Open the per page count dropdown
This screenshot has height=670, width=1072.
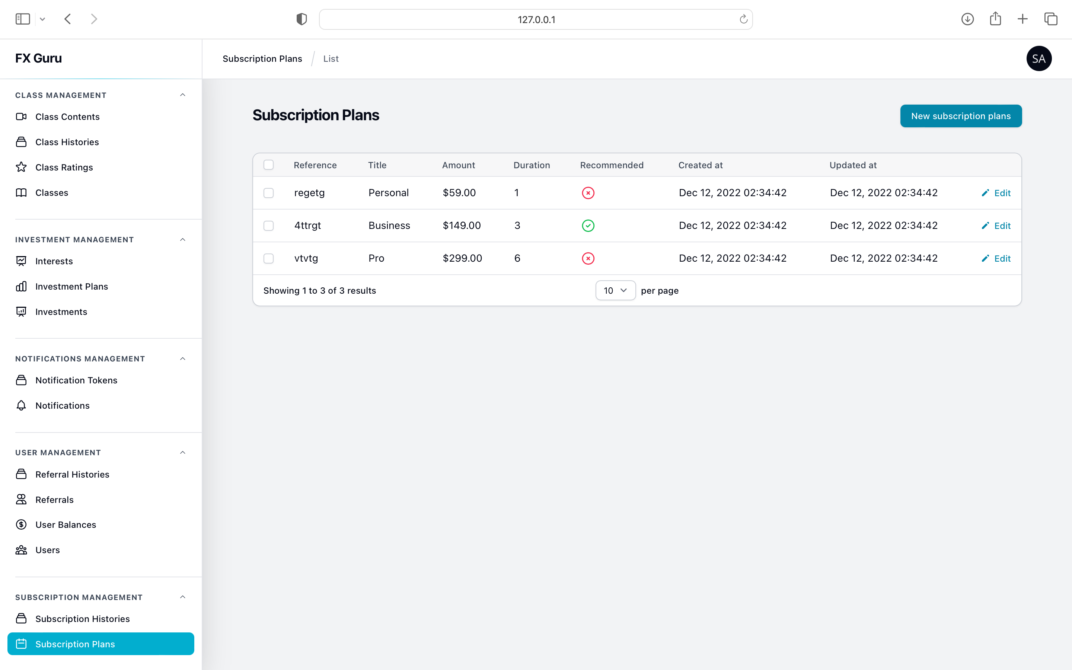(615, 290)
